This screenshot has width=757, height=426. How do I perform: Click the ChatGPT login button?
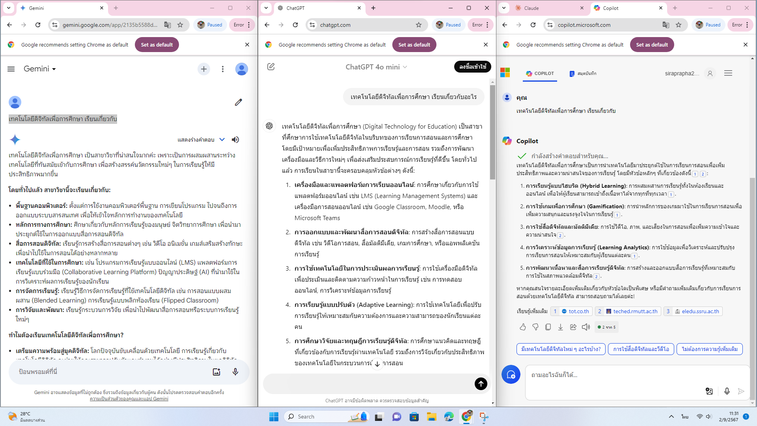[x=473, y=67]
